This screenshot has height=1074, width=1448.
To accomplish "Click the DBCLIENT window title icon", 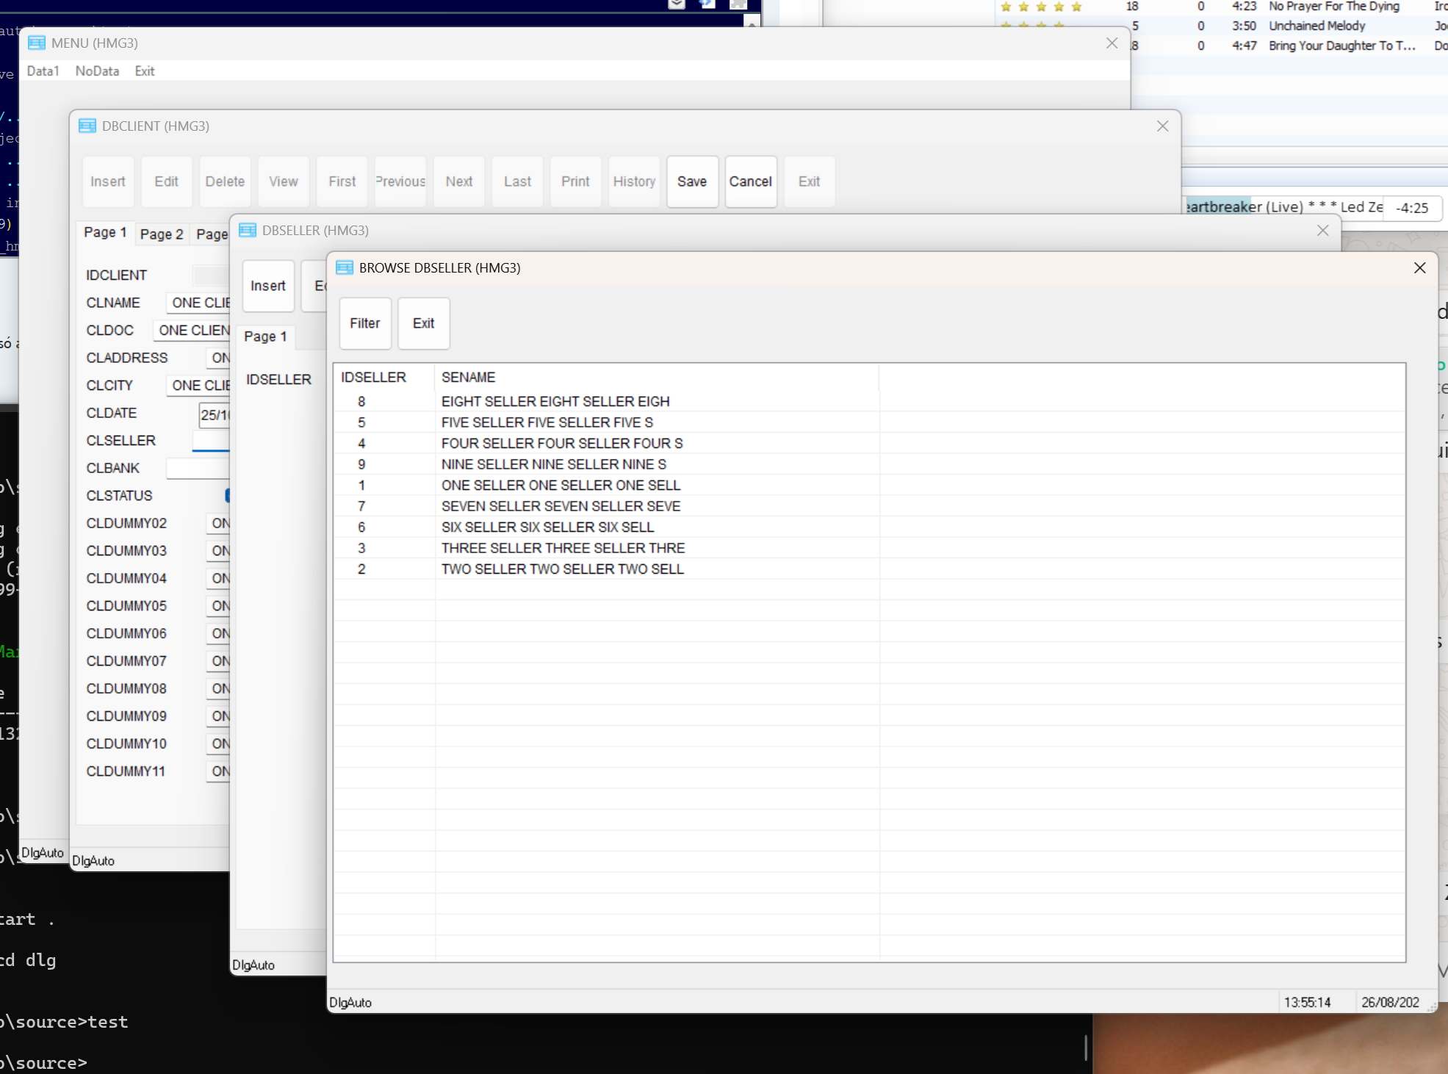I will (87, 126).
